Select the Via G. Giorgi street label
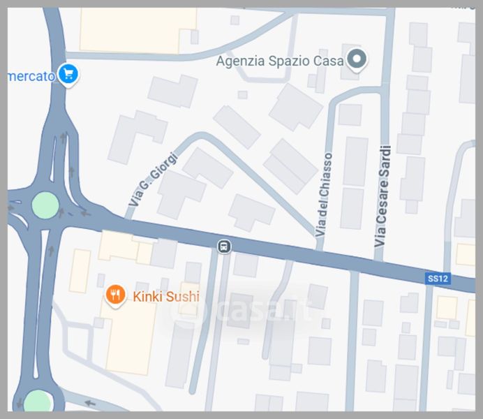 (x=153, y=179)
